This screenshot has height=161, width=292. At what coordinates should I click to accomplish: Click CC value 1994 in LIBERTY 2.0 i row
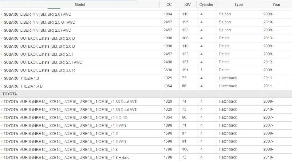(x=168, y=14)
